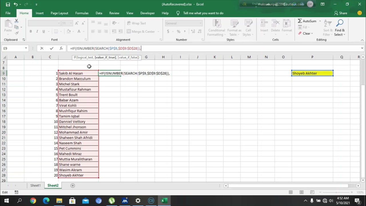Switch to the Data tab
Image resolution: width=366 pixels, height=206 pixels.
tap(99, 13)
